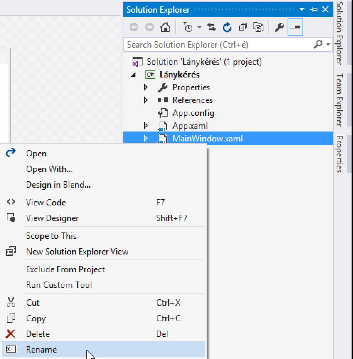Select App.xaml file
Screen dimensions: 353x359
point(190,126)
